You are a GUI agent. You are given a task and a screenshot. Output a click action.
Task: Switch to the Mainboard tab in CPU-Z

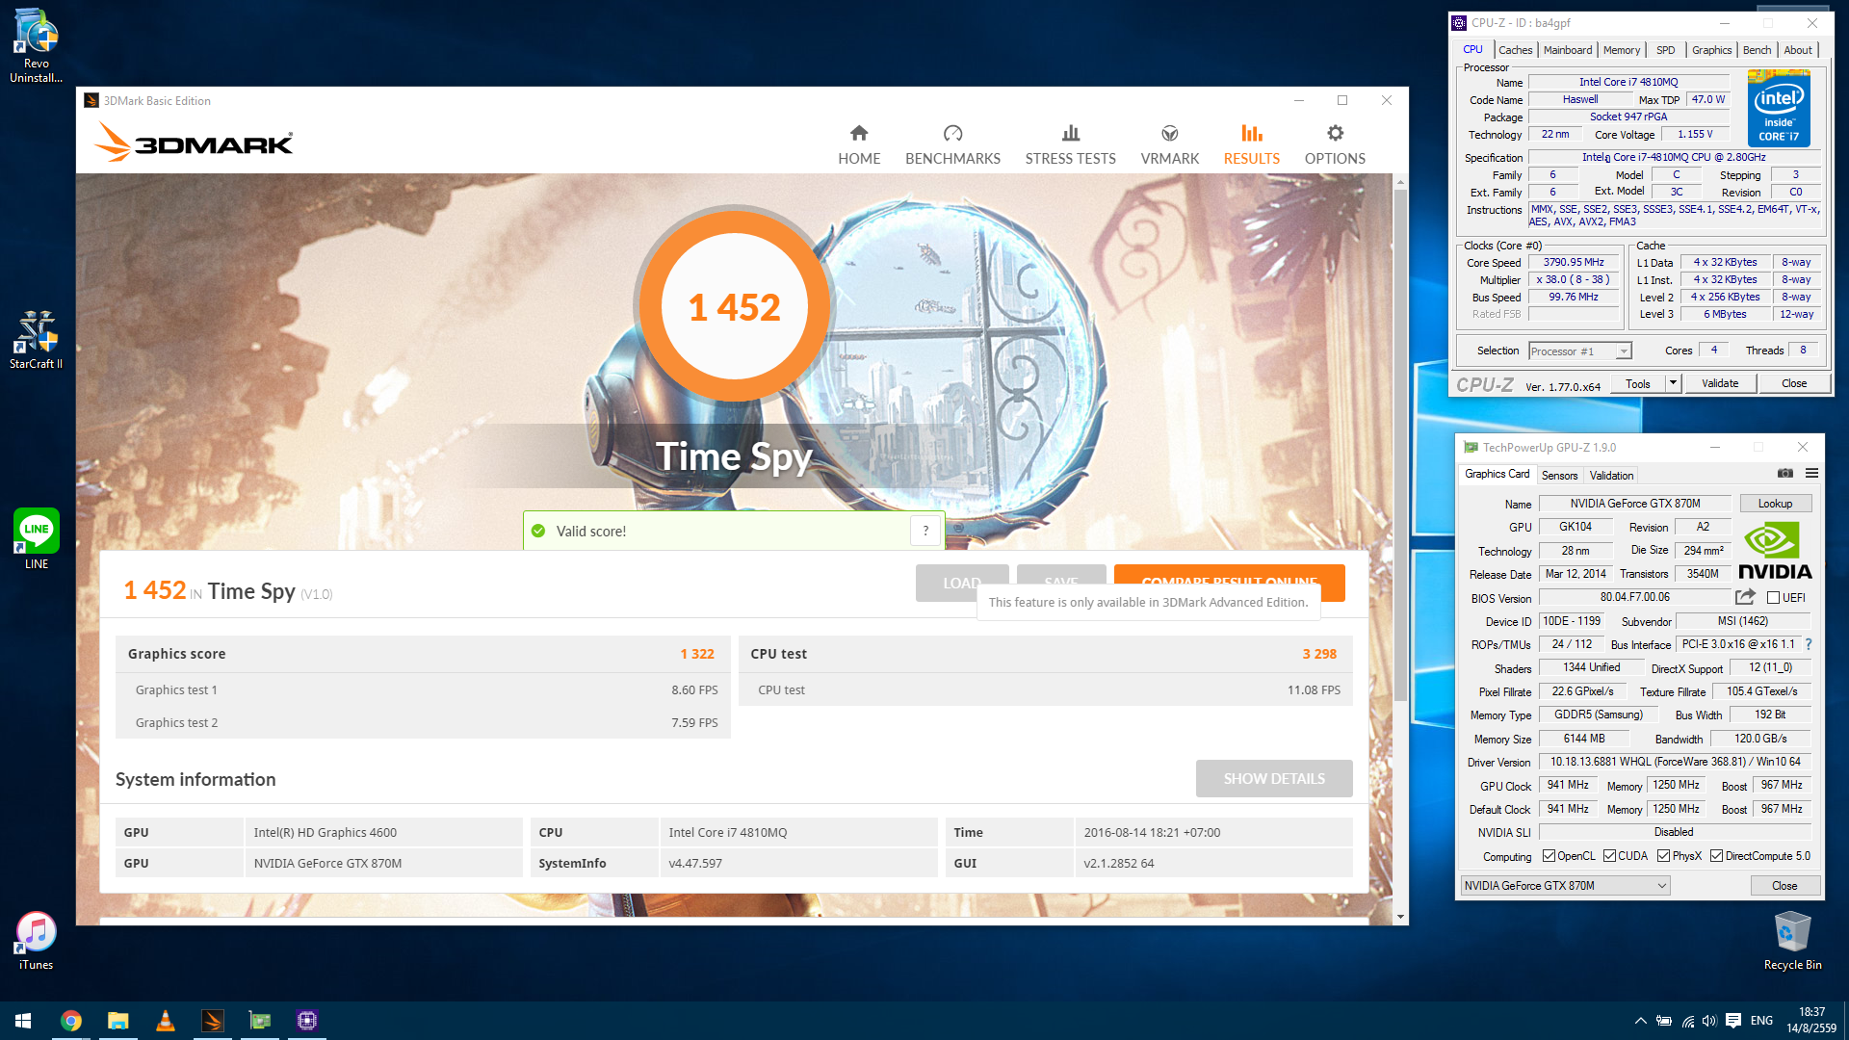tap(1567, 50)
